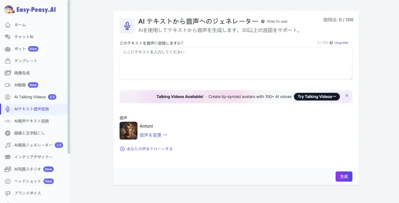Screen dimensions: 399x203
Task: Click the ブランドボイス megaphone icon
Action: click(x=7, y=193)
